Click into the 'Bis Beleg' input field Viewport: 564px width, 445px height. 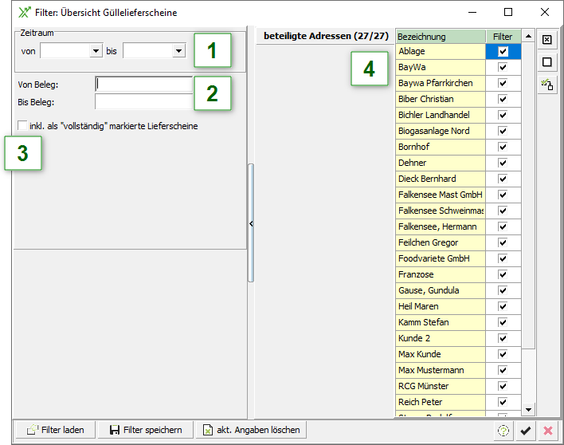tap(143, 101)
